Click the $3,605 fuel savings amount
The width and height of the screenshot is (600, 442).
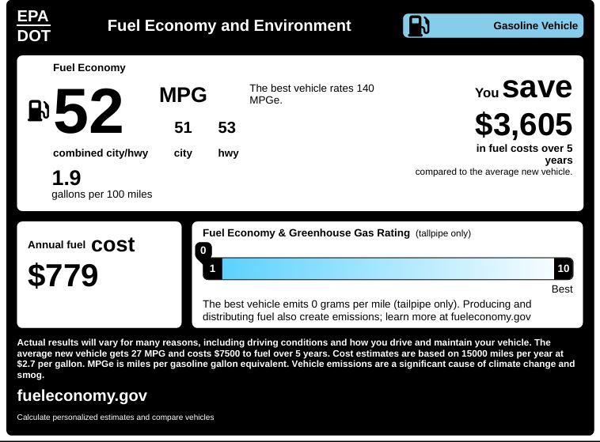pyautogui.click(x=523, y=124)
